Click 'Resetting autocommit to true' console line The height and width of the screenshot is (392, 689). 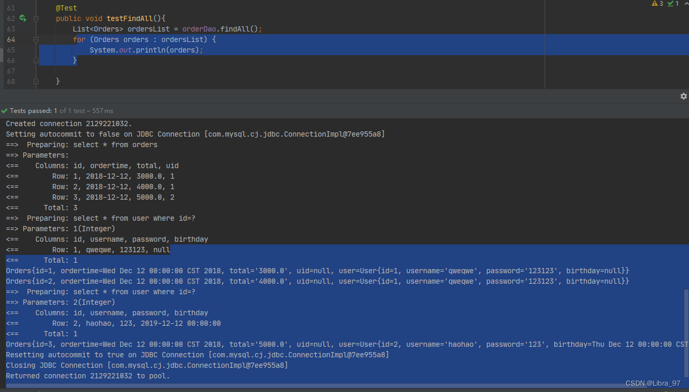coord(198,355)
